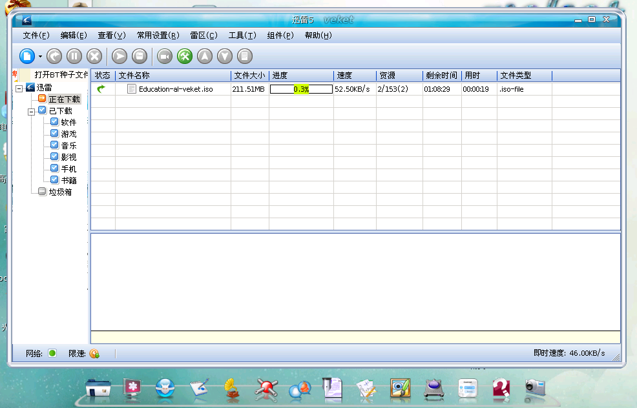Toggle the checkbox icon beside 书籍
Viewport: 637px width, 408px height.
[54, 179]
